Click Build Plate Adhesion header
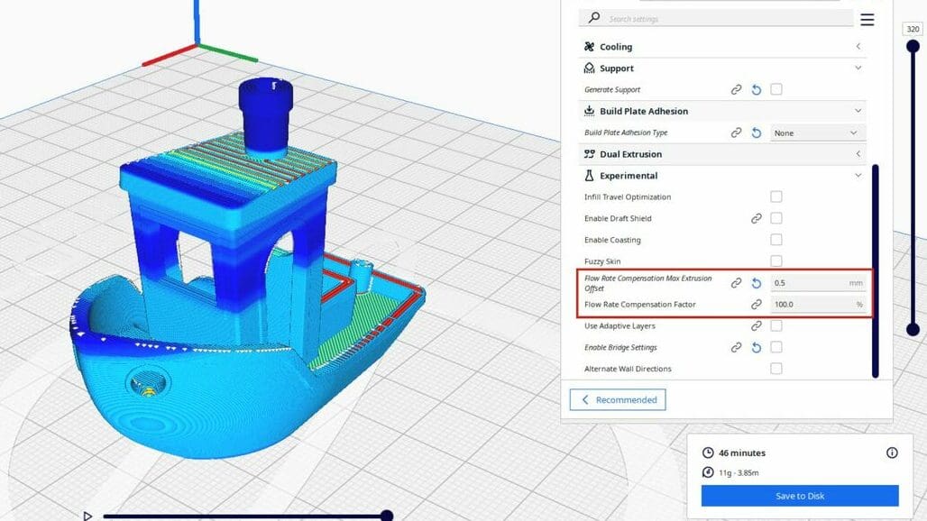 point(722,111)
